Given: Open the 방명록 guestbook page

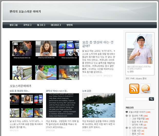Looking at the screenshot, I should point(69,25).
